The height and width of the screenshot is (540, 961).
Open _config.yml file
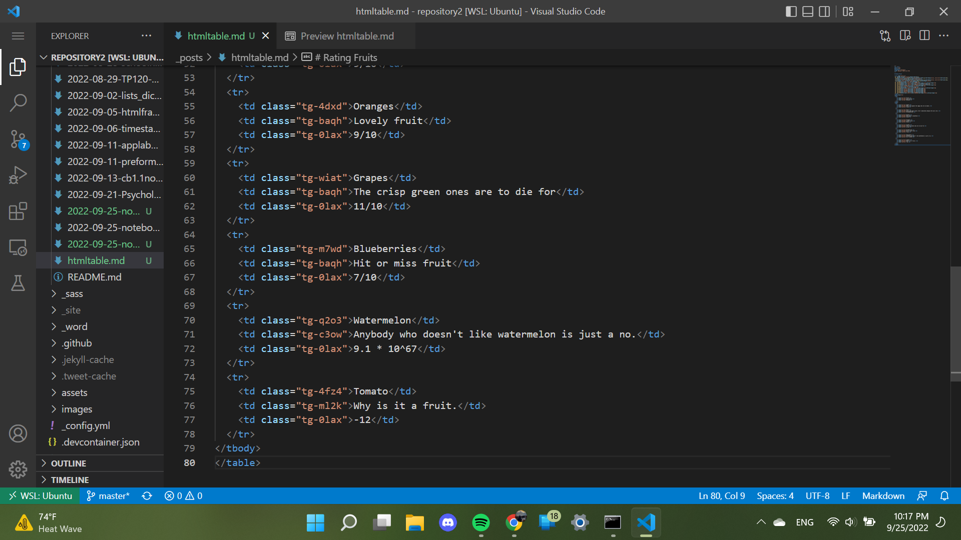[100, 425]
